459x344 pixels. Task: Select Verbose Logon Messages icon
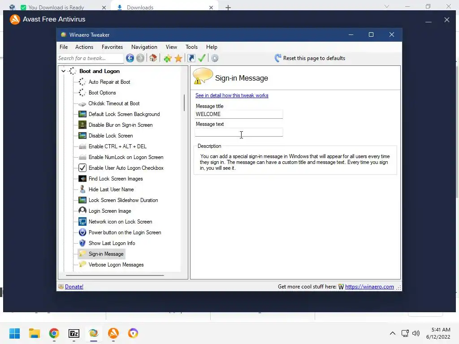(x=82, y=264)
